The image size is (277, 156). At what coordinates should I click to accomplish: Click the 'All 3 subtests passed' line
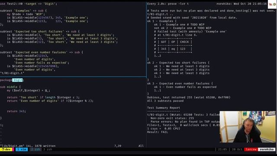tap(165, 101)
